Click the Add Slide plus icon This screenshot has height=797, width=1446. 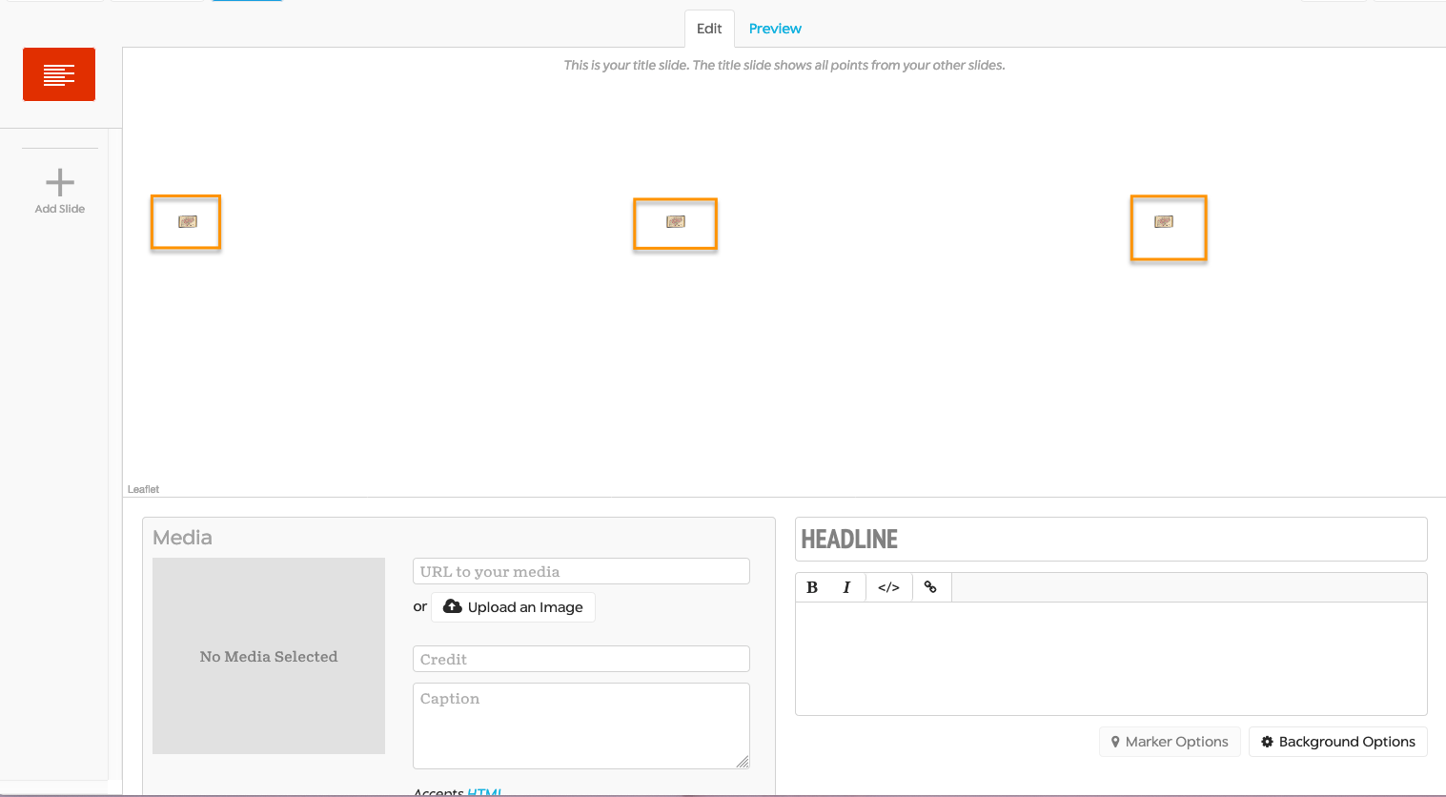click(60, 183)
